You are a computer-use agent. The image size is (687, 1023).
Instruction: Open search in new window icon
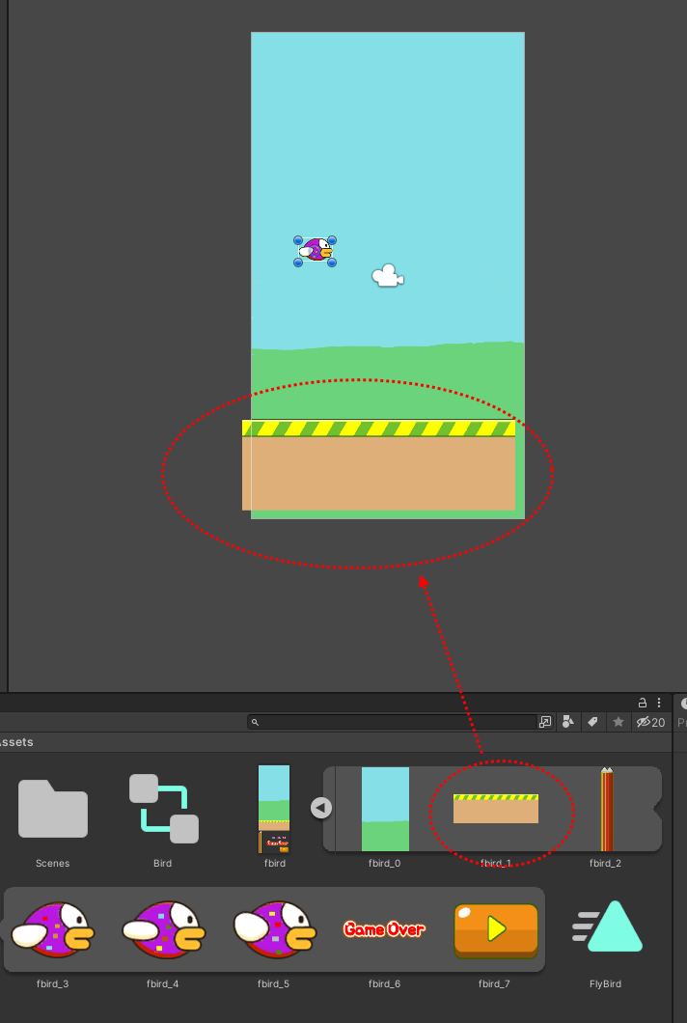pos(545,722)
